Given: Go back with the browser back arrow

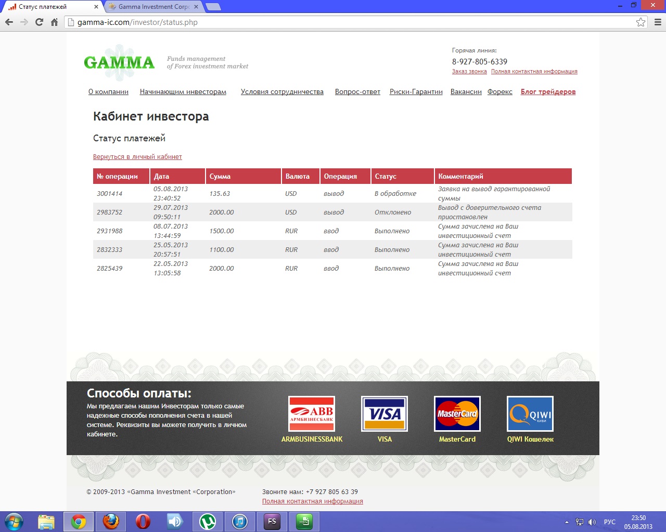Looking at the screenshot, I should click(9, 22).
